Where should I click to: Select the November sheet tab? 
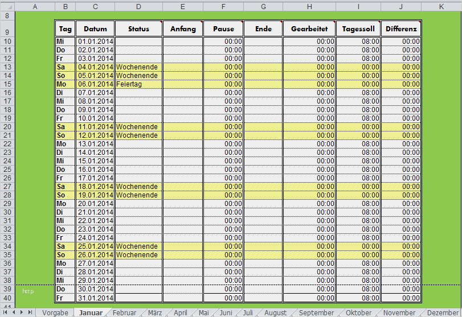(399, 312)
